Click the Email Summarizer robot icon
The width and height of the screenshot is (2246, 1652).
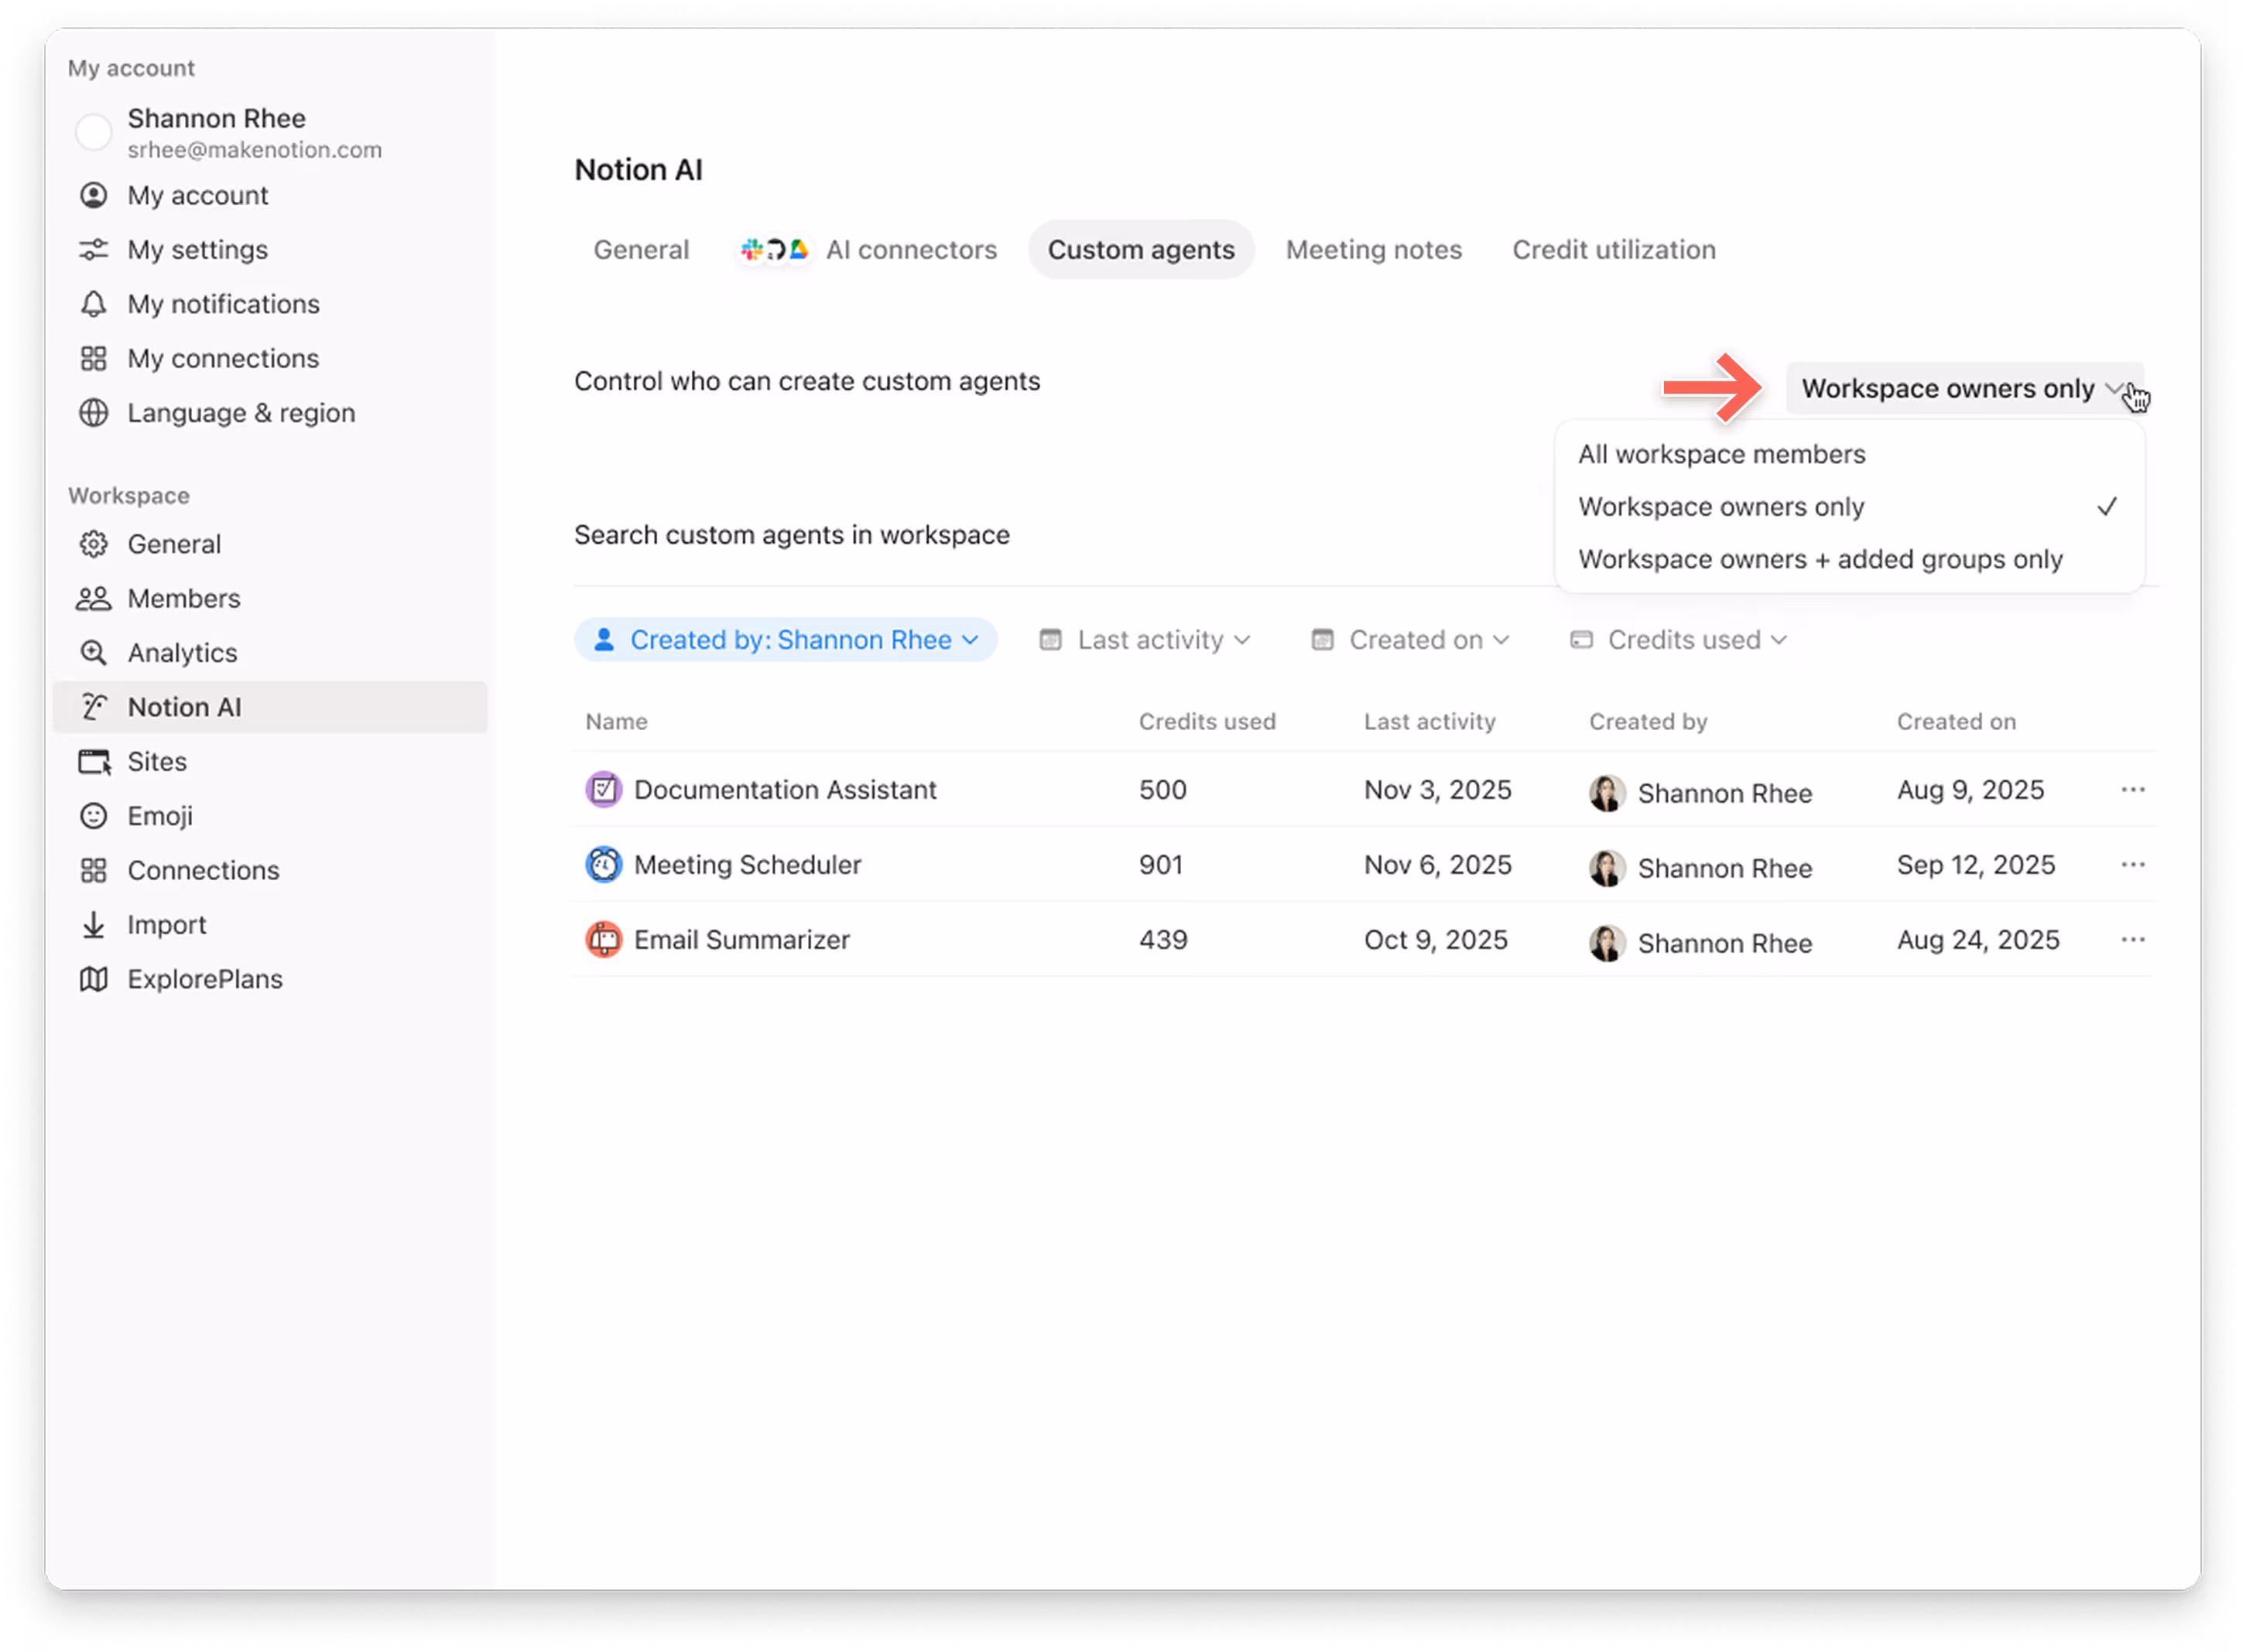(x=603, y=939)
